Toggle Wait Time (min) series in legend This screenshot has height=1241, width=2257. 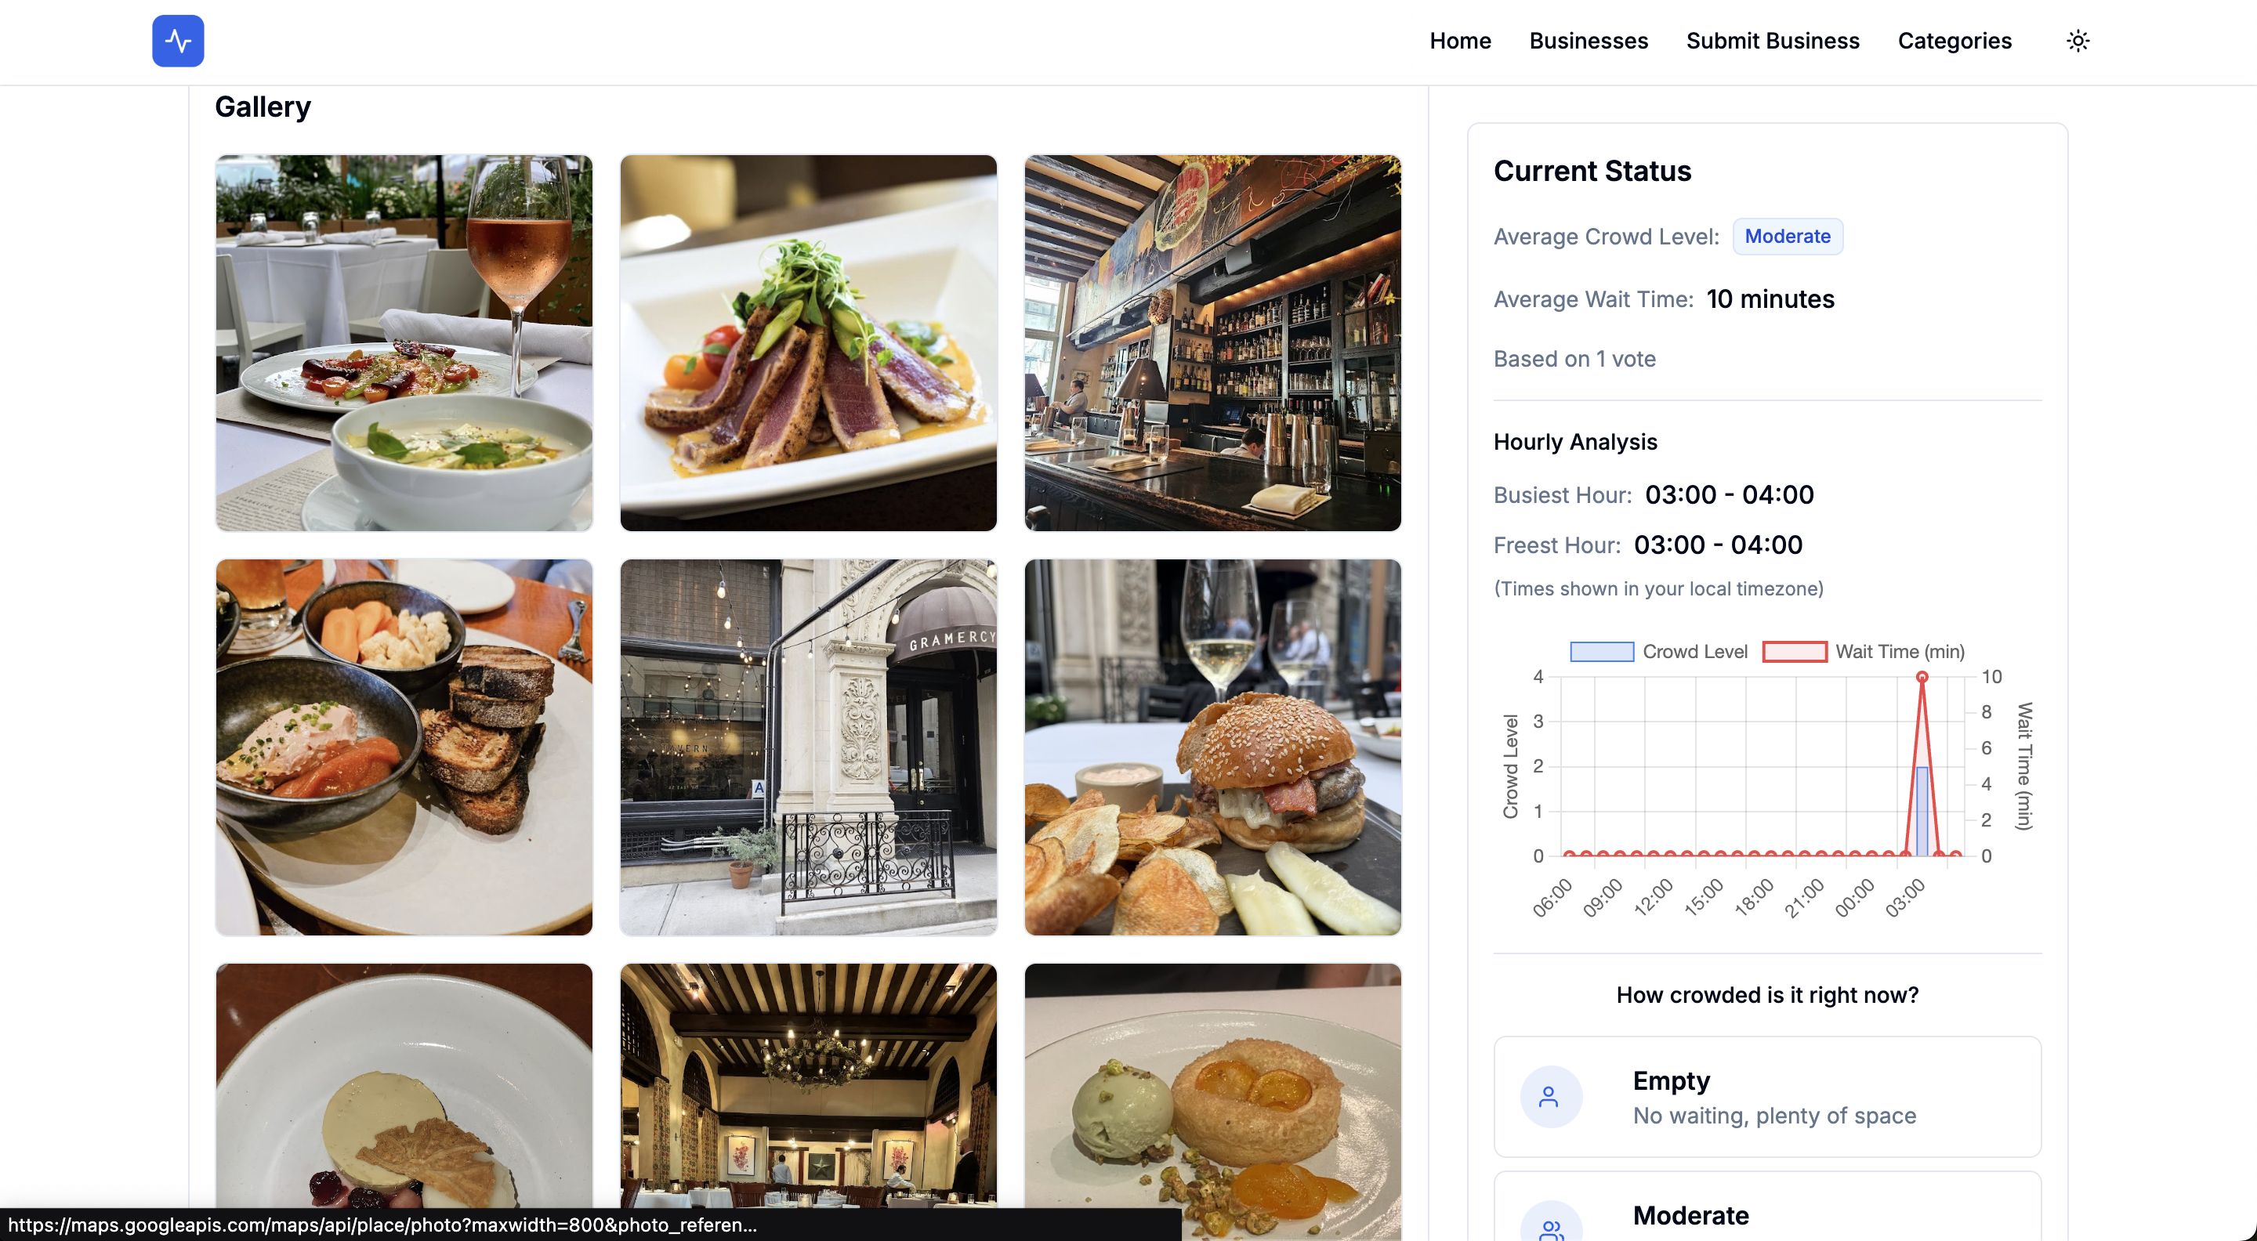1864,652
